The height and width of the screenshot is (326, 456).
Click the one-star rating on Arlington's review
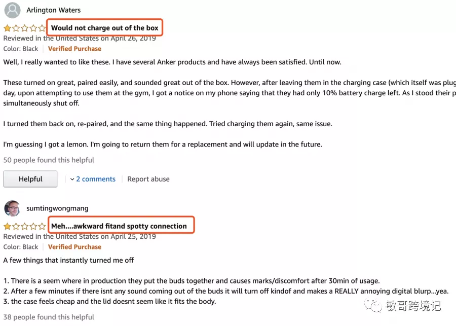[25, 28]
